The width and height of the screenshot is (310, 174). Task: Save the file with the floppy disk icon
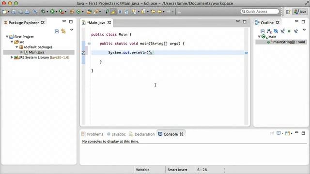(14, 12)
